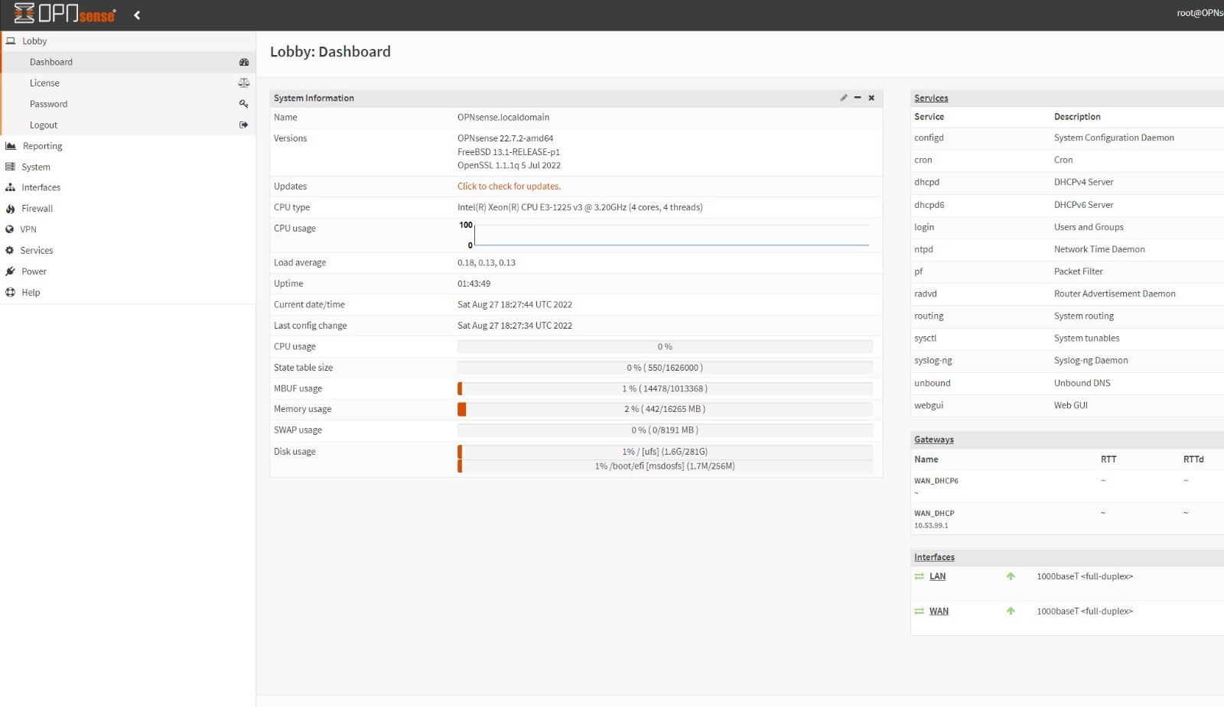Open the Gateways widget title link

[x=934, y=439]
